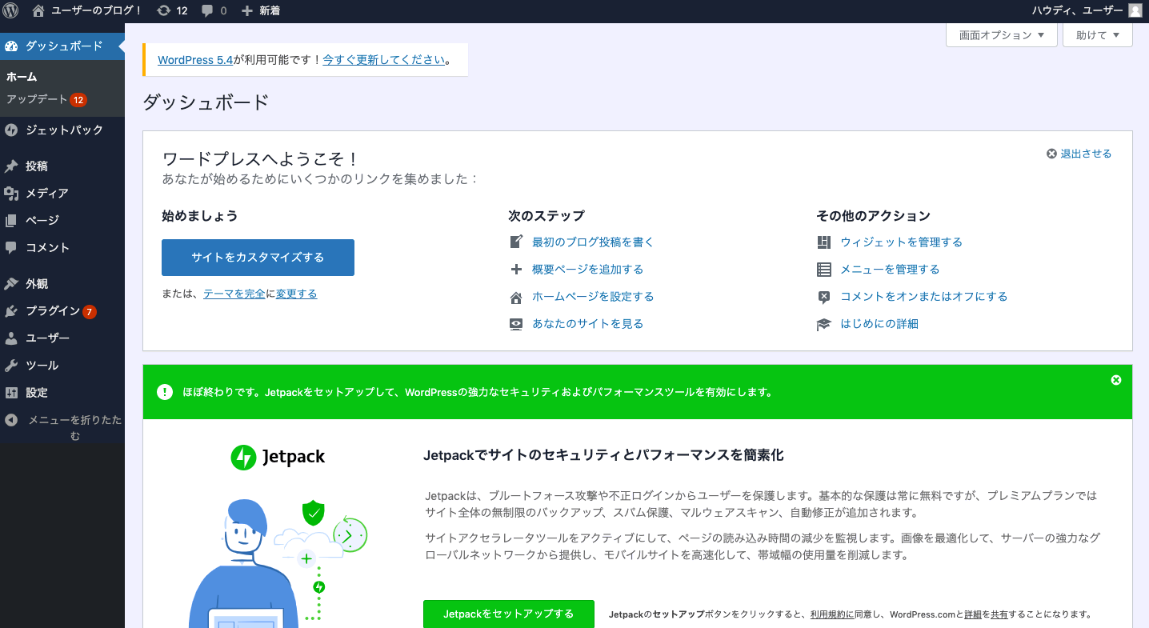The image size is (1149, 628).
Task: Click the comments on/off icon
Action: pyautogui.click(x=824, y=297)
